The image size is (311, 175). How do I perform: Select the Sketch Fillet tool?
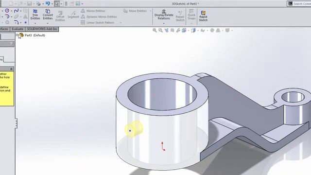point(16,22)
